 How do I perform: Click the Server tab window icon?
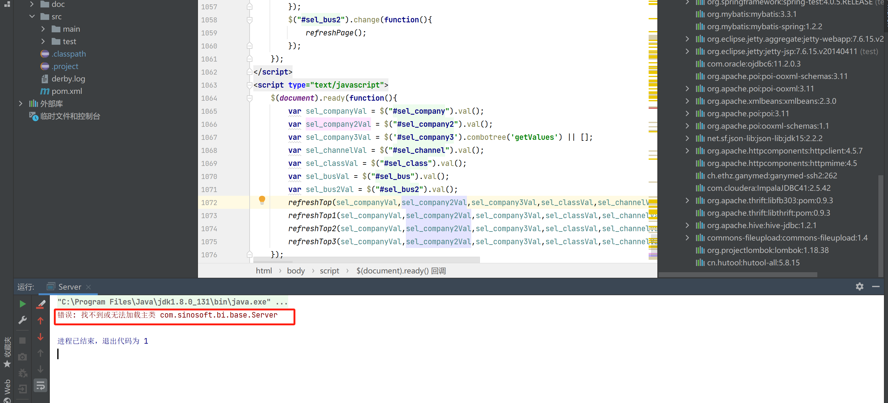51,286
